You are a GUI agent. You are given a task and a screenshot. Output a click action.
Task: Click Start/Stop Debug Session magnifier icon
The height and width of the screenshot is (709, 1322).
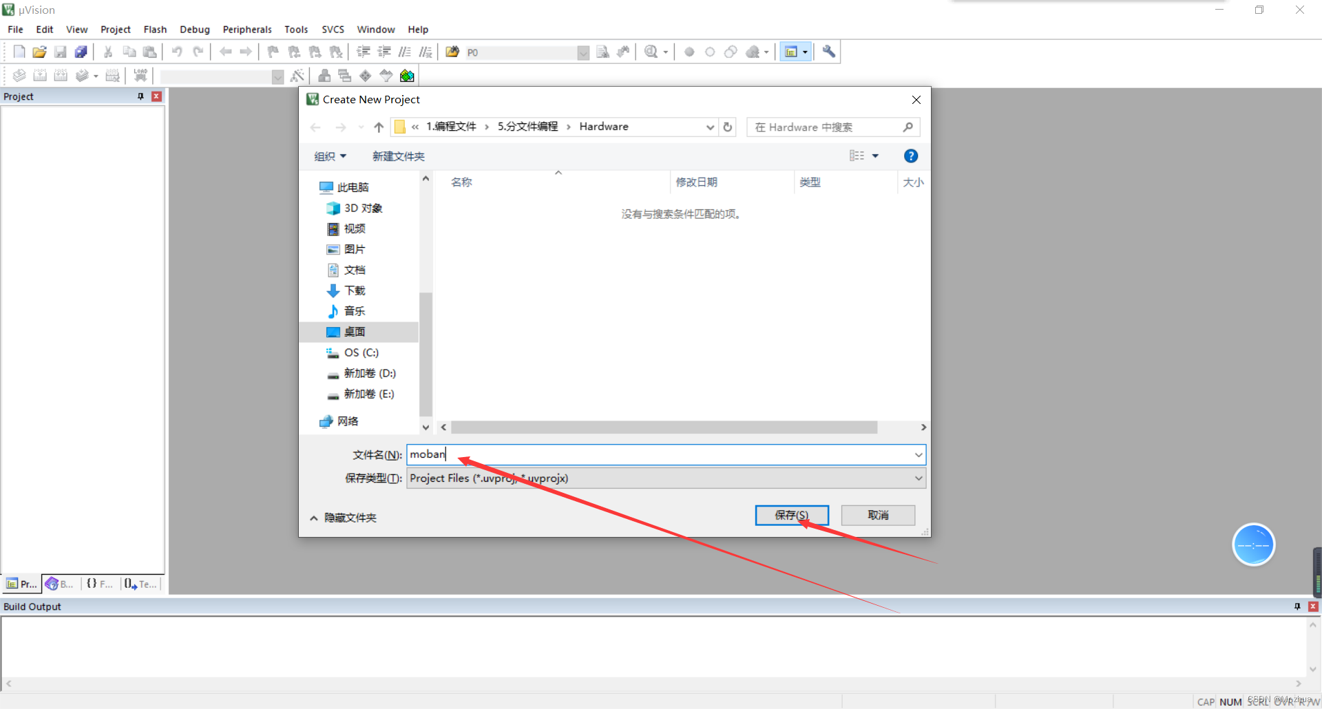(651, 52)
